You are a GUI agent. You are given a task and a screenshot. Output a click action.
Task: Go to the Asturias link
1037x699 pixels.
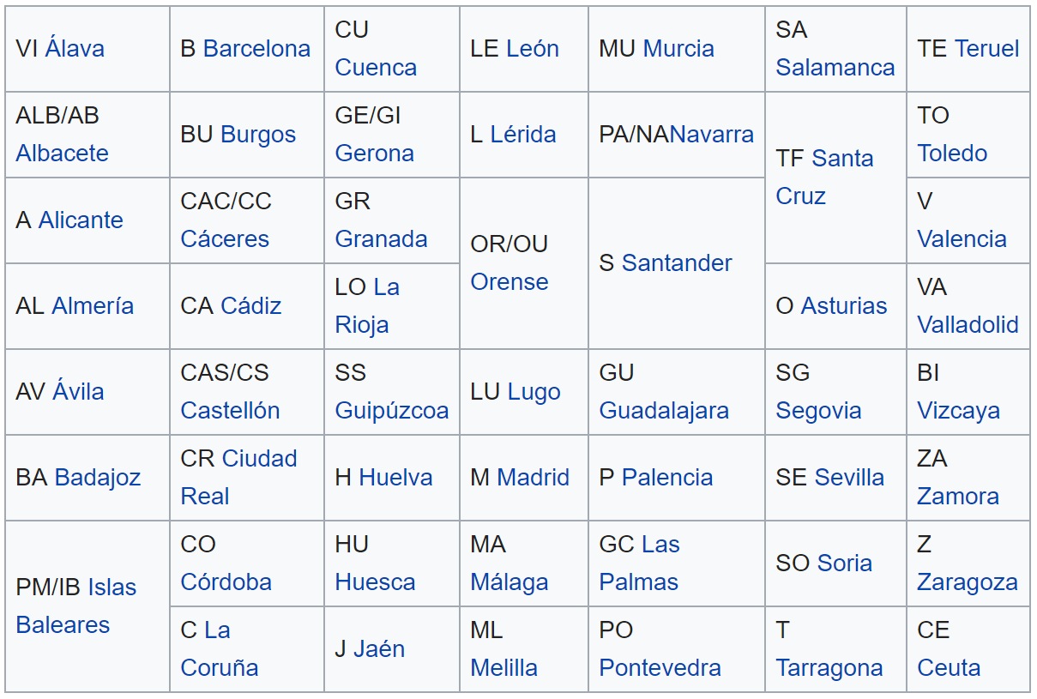844,306
